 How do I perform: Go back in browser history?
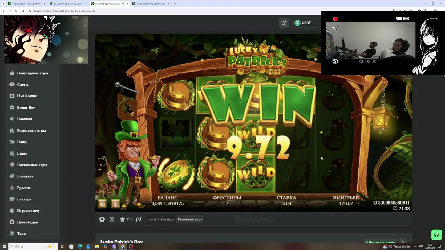(x=3, y=11)
